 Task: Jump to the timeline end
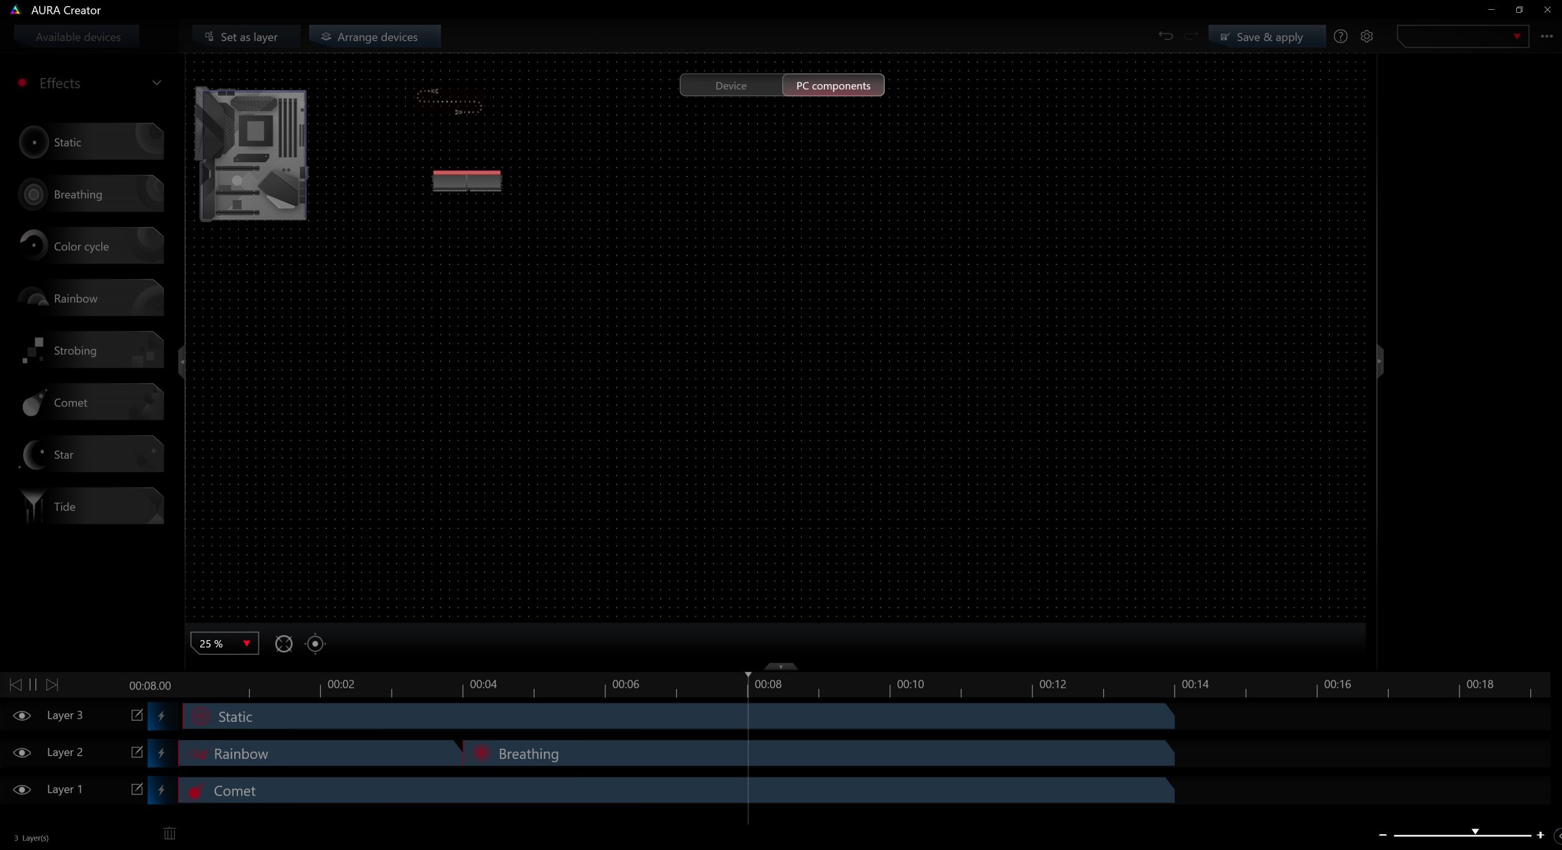(x=52, y=685)
